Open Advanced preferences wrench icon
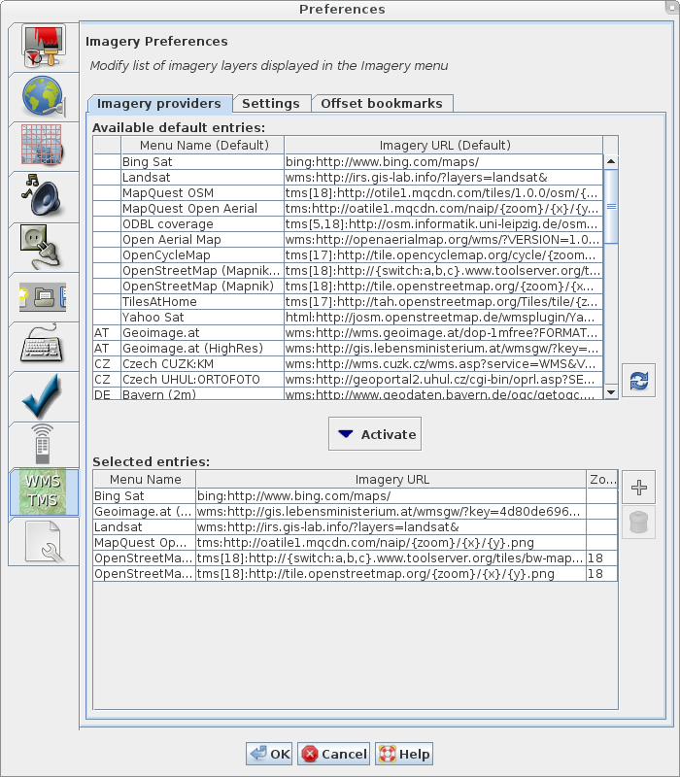The width and height of the screenshot is (680, 777). (43, 542)
